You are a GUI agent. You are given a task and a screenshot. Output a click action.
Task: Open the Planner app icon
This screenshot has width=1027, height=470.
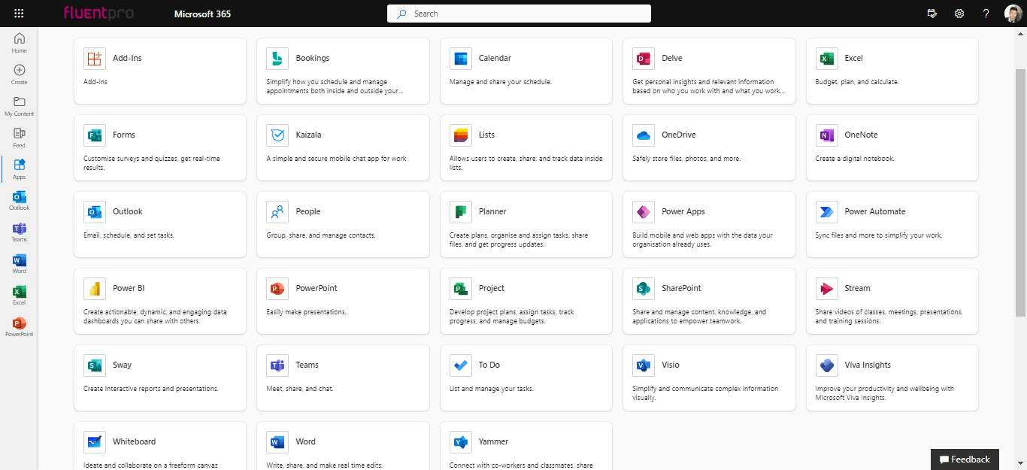click(x=460, y=212)
